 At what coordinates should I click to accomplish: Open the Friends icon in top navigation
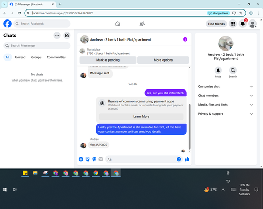pyautogui.click(x=142, y=24)
